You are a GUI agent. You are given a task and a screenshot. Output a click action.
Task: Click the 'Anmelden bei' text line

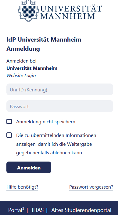[x=21, y=61]
